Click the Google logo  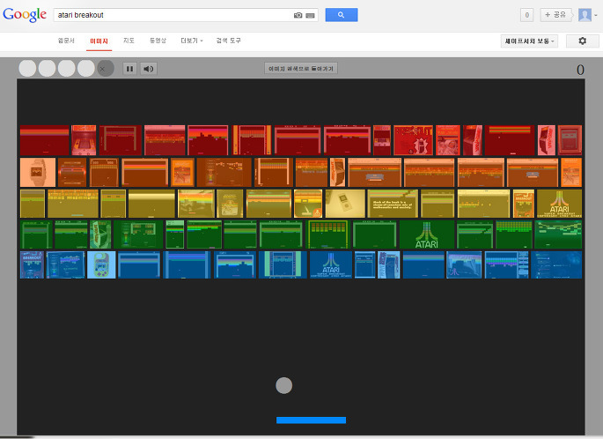[x=25, y=15]
